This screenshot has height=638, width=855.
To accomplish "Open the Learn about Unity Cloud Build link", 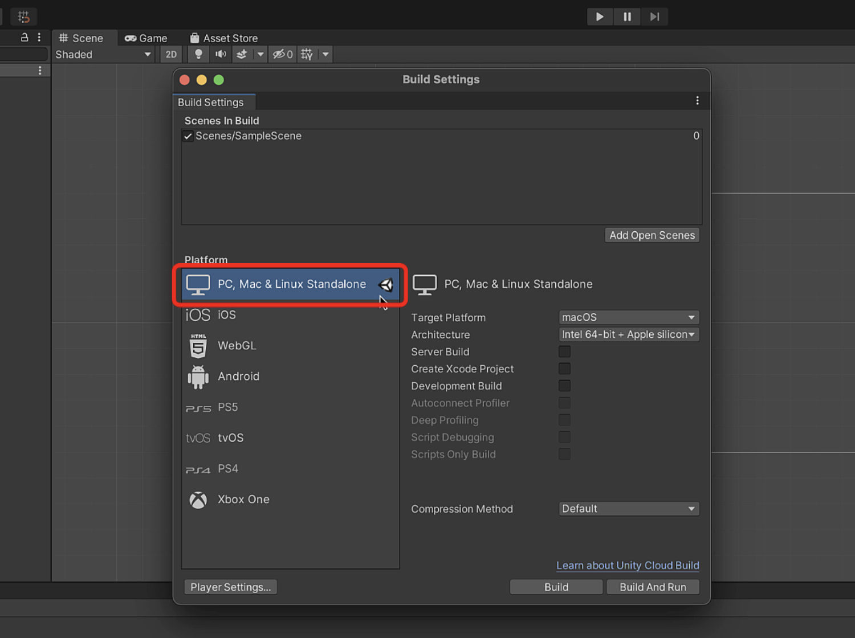I will (628, 566).
